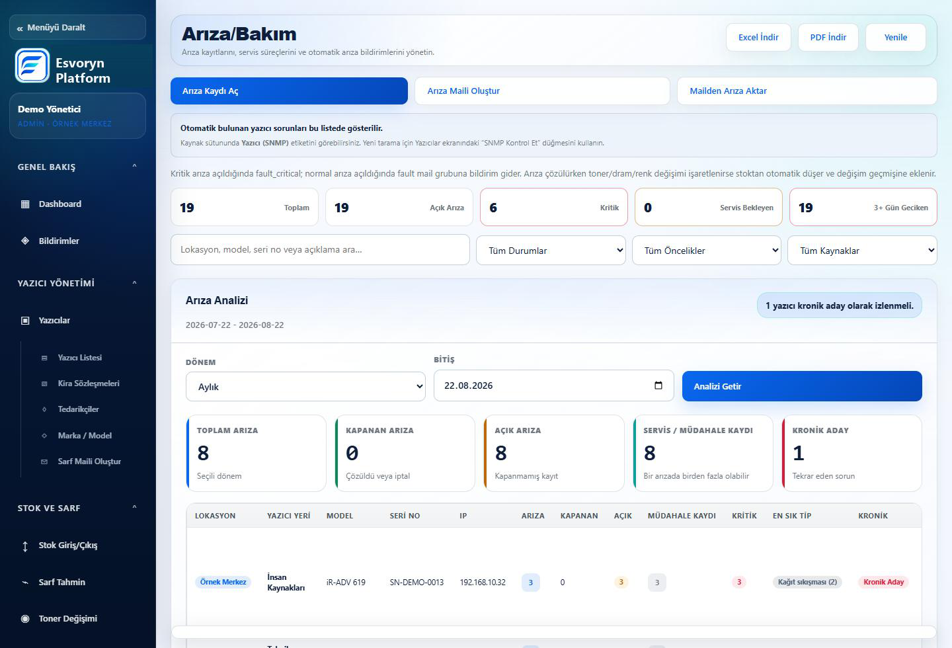
Task: Click the Kağıt sıkışması (2) badge
Action: click(x=807, y=583)
